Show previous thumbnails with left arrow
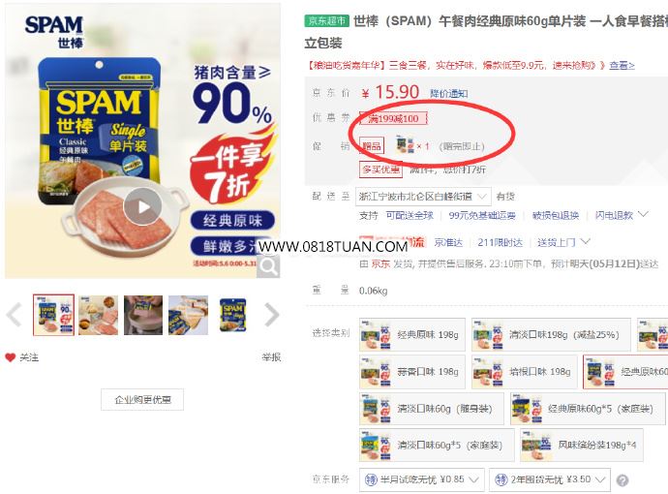 point(15,315)
